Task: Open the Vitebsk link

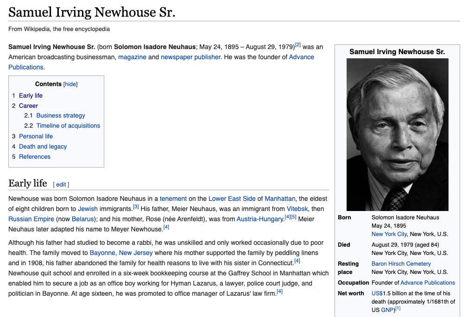Action: 297,209
